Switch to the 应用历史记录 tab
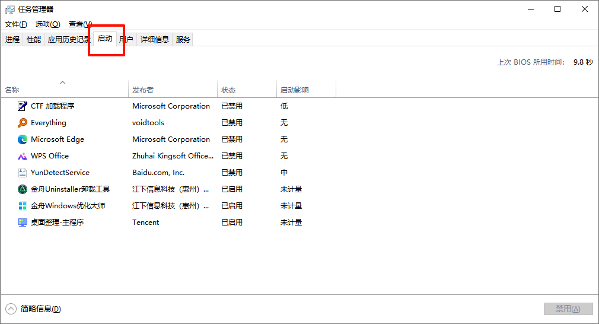The height and width of the screenshot is (324, 599). tap(69, 39)
